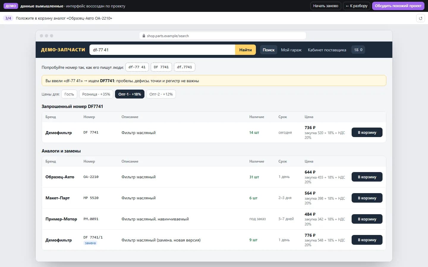Screen dimensions: 428x267
Task: Click the reset arrow icon beside the task text
Action: tap(420, 18)
